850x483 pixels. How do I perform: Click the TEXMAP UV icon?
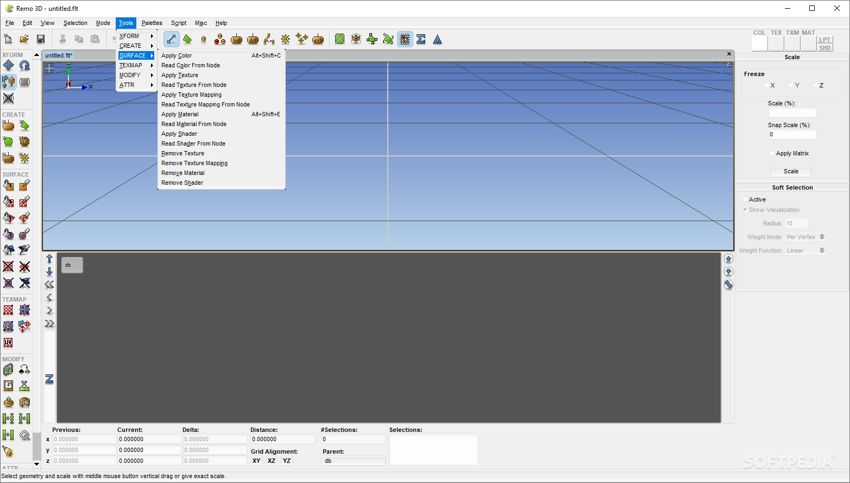tap(8, 342)
